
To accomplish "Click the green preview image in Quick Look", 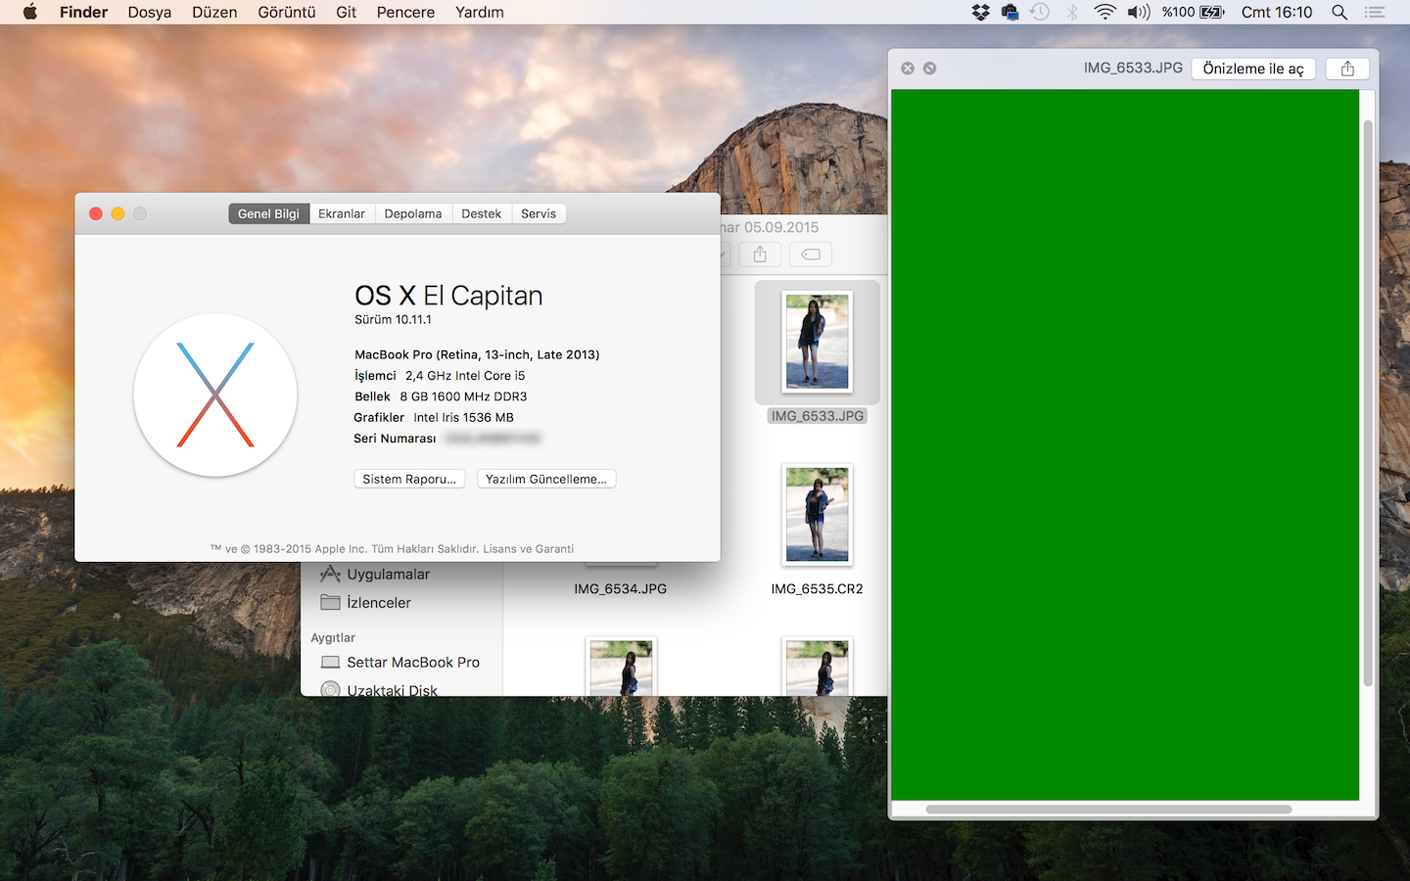I will click(1125, 445).
